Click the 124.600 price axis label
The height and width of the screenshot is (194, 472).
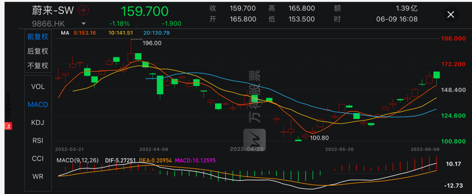click(453, 115)
